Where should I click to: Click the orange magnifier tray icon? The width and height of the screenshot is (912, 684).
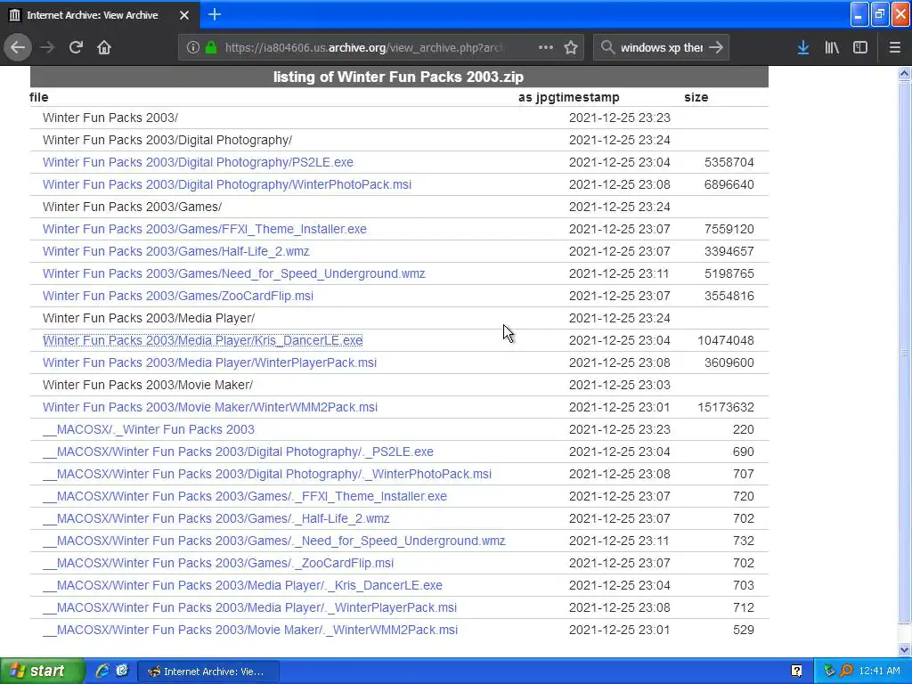tap(846, 672)
